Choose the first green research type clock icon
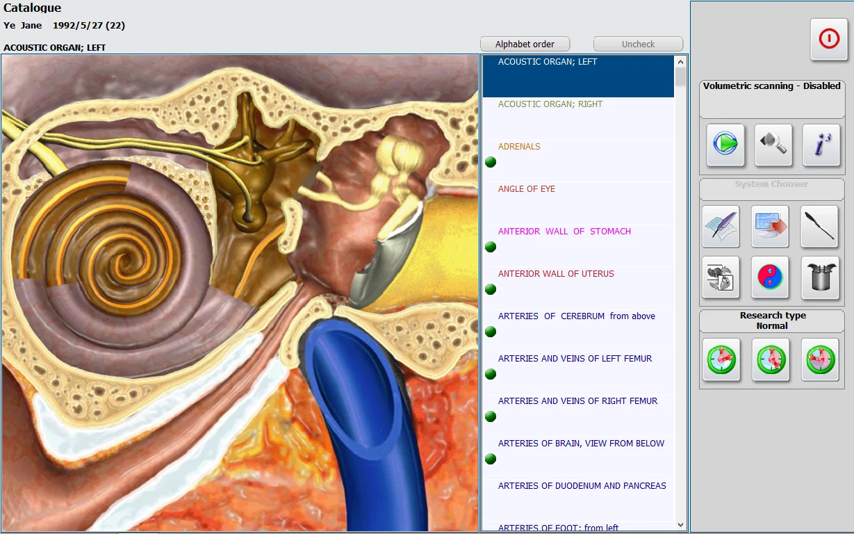The image size is (854, 534). point(721,359)
